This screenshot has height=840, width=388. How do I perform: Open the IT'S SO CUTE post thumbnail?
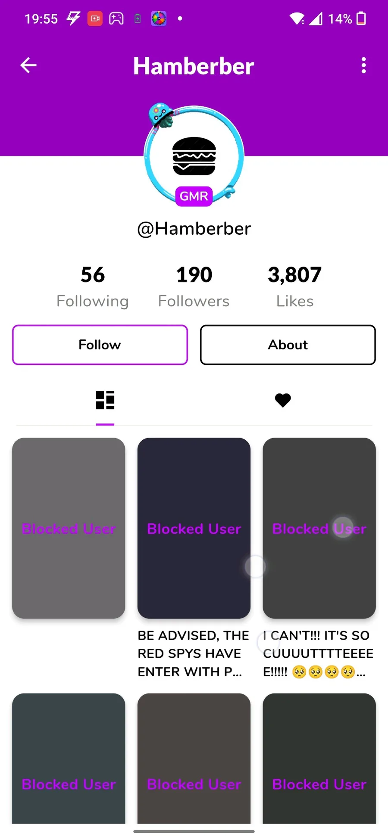319,528
